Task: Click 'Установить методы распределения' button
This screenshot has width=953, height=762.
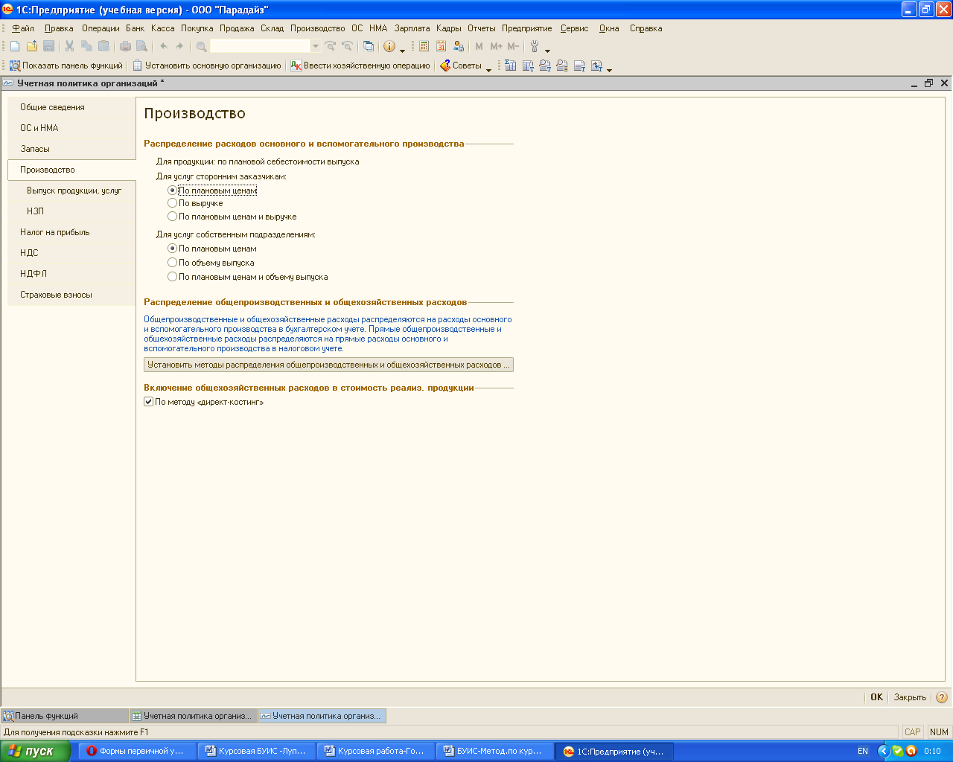Action: point(328,365)
